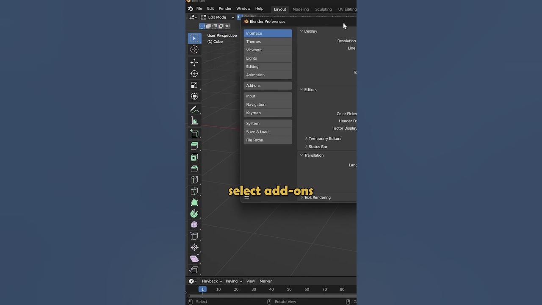
Task: Select the Move tool
Action: (x=194, y=63)
